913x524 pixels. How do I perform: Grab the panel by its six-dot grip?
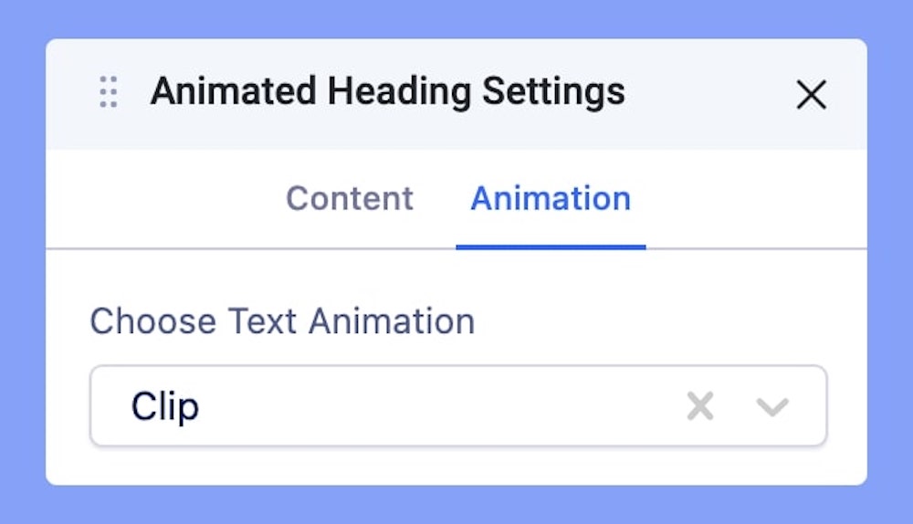coord(109,93)
